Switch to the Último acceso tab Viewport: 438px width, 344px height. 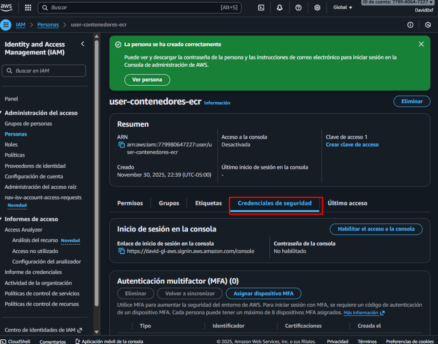point(347,203)
